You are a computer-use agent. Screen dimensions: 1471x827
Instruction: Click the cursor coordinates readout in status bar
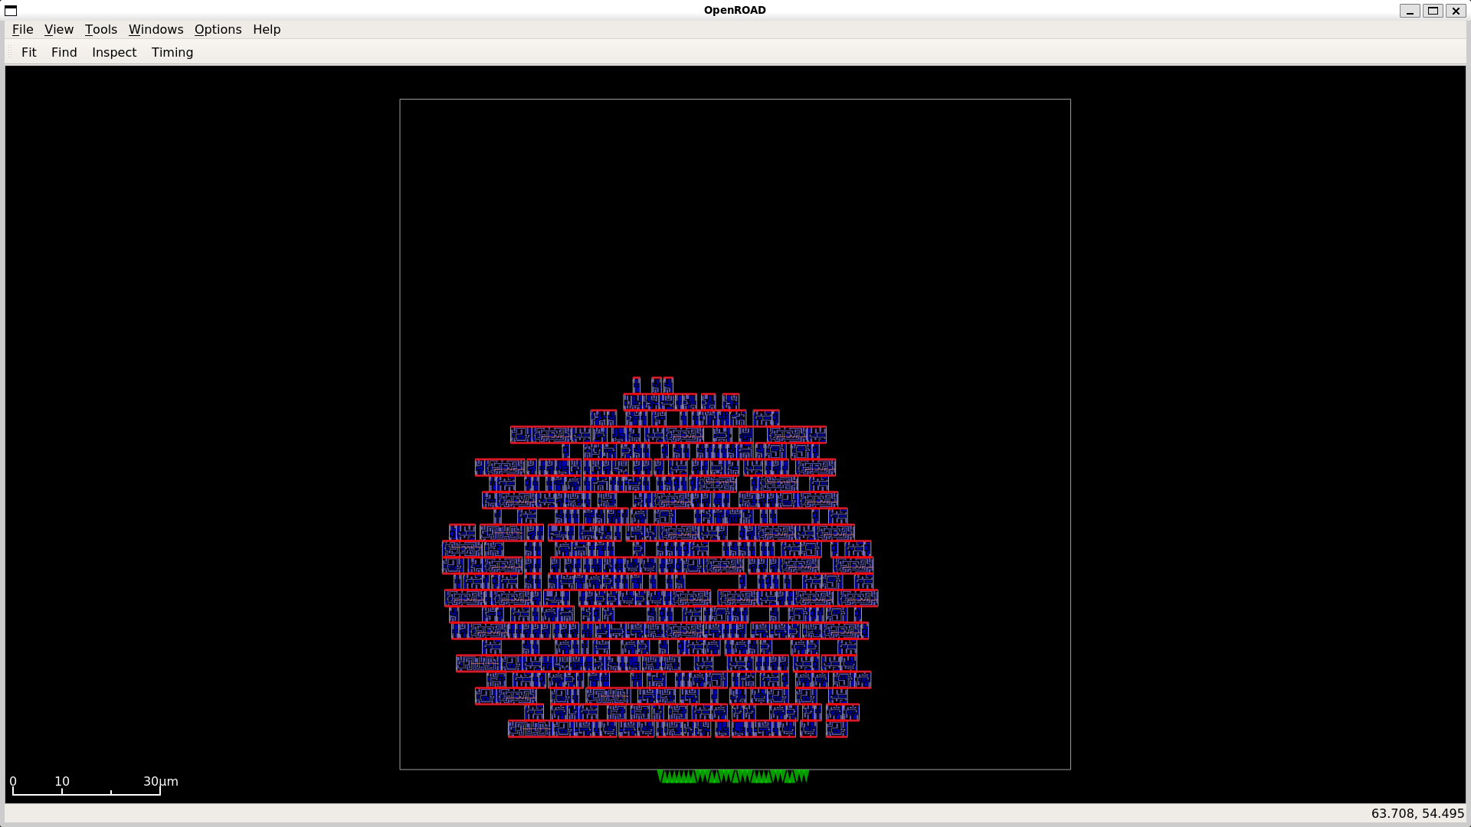click(x=1417, y=813)
